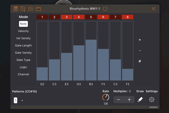Adjust step 8 note bar (F2)
Viewport: 169px width, 113px height.
(x=128, y=51)
